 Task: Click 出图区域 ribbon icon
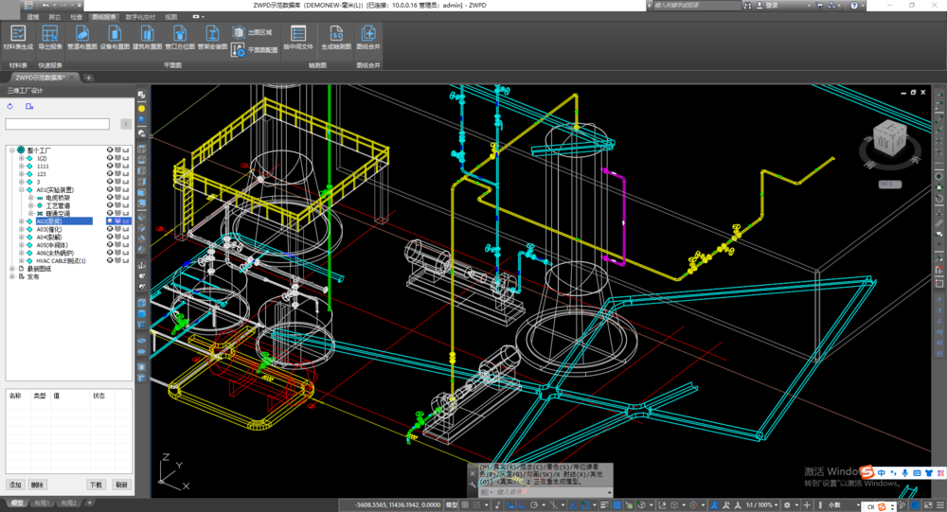tap(253, 32)
